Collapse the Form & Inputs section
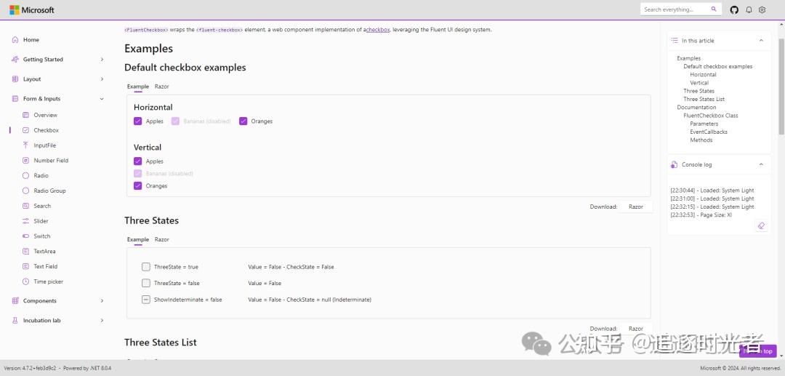Screen dimensions: 785x376 click(x=101, y=99)
